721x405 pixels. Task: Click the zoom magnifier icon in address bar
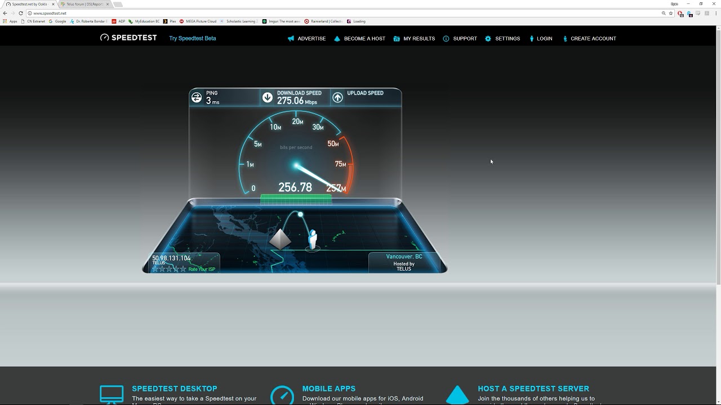[x=664, y=13]
